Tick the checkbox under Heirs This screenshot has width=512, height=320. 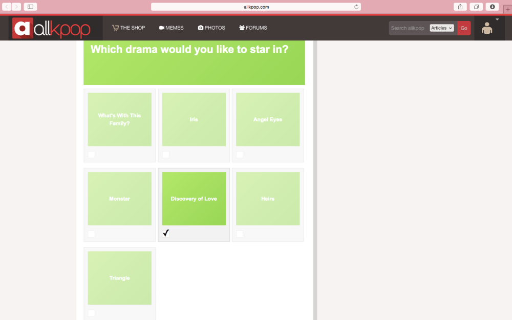240,234
